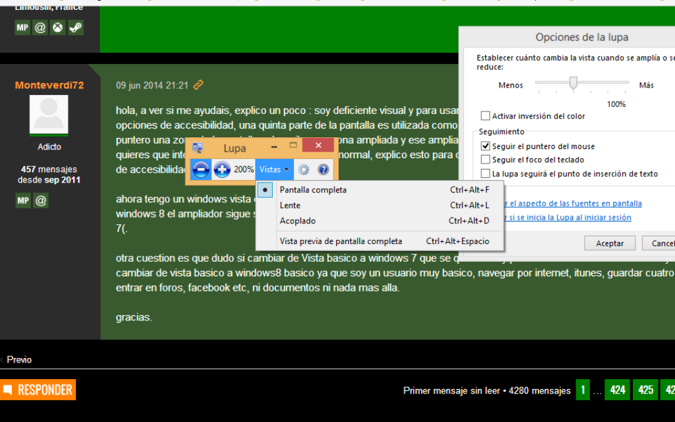Click the MP icon beside the Xbox icon
This screenshot has height=422, width=675.
click(x=22, y=28)
